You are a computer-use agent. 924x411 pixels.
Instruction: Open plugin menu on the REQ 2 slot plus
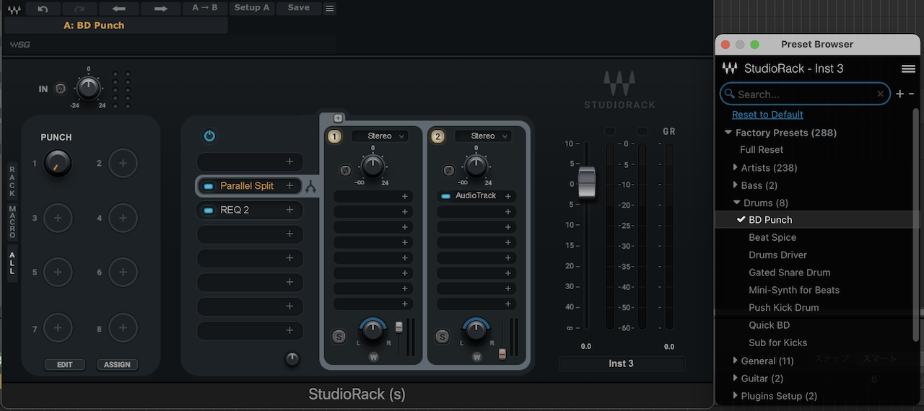pyautogui.click(x=290, y=210)
